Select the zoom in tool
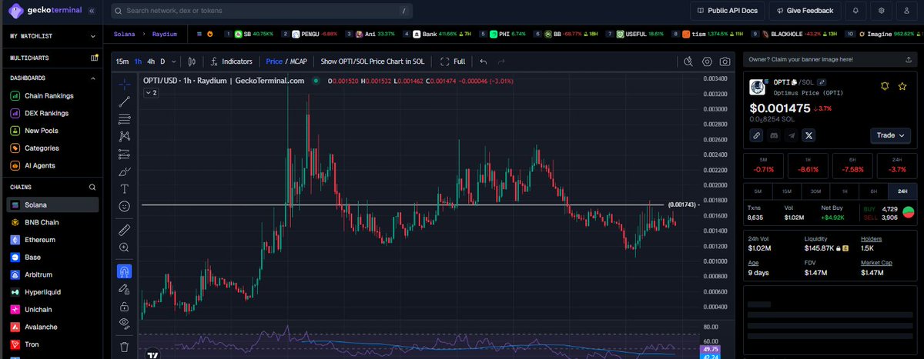This screenshot has width=924, height=359. pos(124,248)
